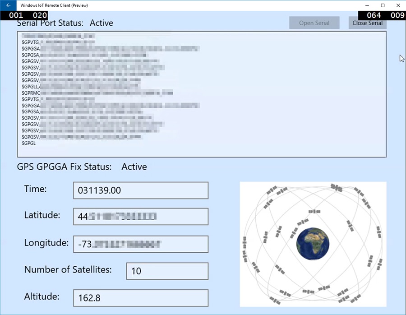Click the Latitude value field
Viewport: 406px width, 315px height.
point(141,217)
